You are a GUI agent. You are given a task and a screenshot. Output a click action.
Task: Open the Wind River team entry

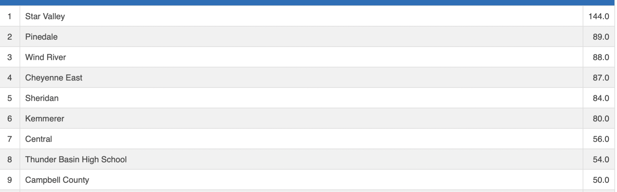tap(46, 57)
